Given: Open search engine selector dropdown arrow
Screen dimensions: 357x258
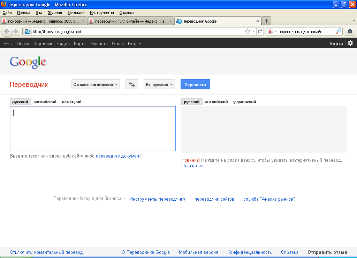Looking at the screenshot, I should 275,31.
